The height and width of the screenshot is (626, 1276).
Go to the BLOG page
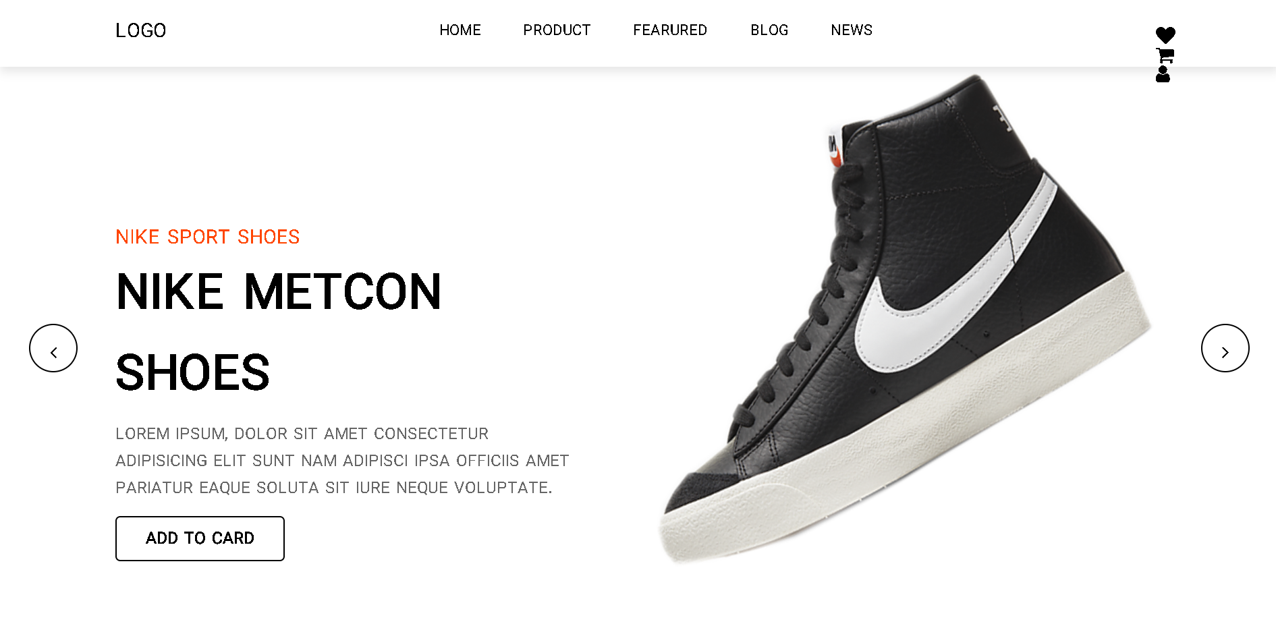(769, 30)
